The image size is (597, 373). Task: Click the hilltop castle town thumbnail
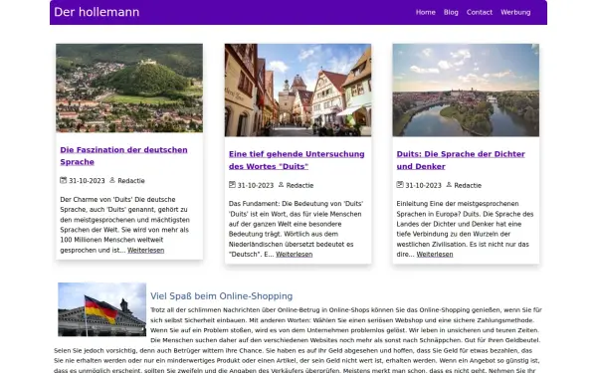pyautogui.click(x=129, y=88)
